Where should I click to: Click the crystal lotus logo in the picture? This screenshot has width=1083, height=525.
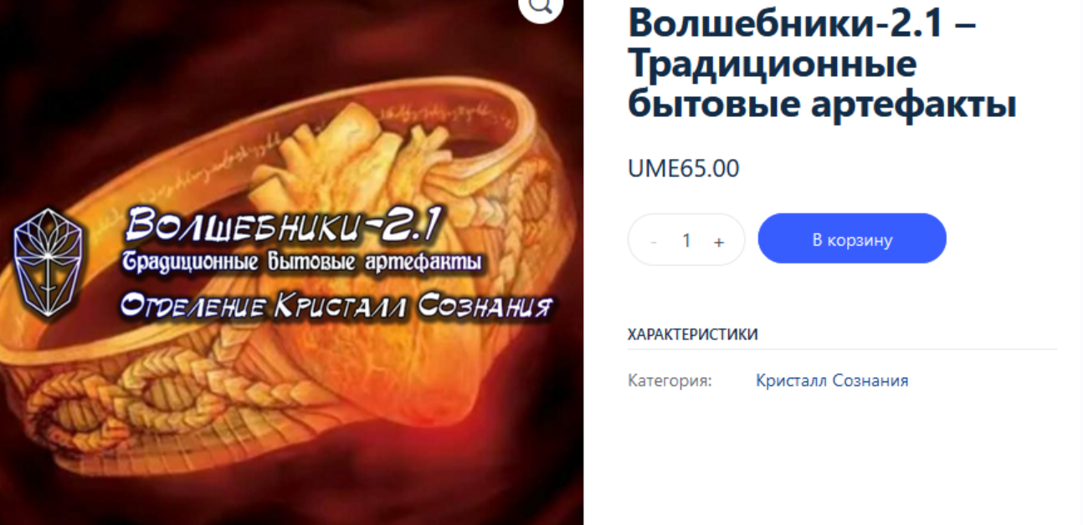click(x=49, y=262)
